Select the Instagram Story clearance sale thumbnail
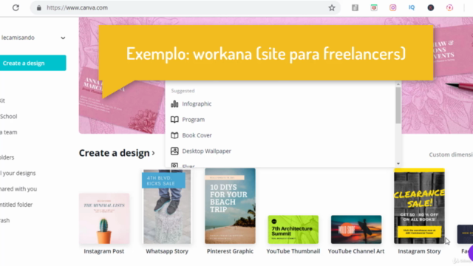 coord(419,206)
